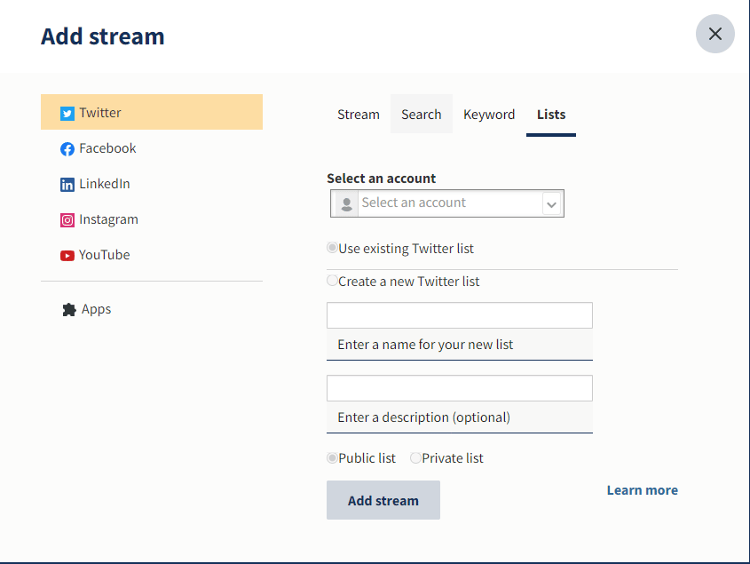Go to the Keyword tab
This screenshot has width=750, height=564.
(489, 115)
